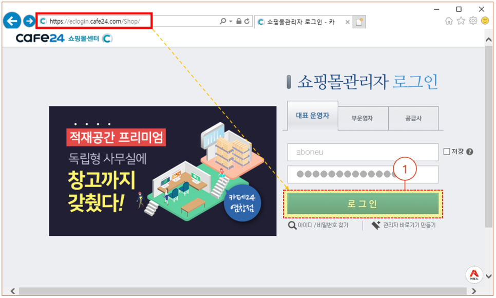The width and height of the screenshot is (496, 298).
Task: Open the help question mark next to 저장
Action: 470,152
